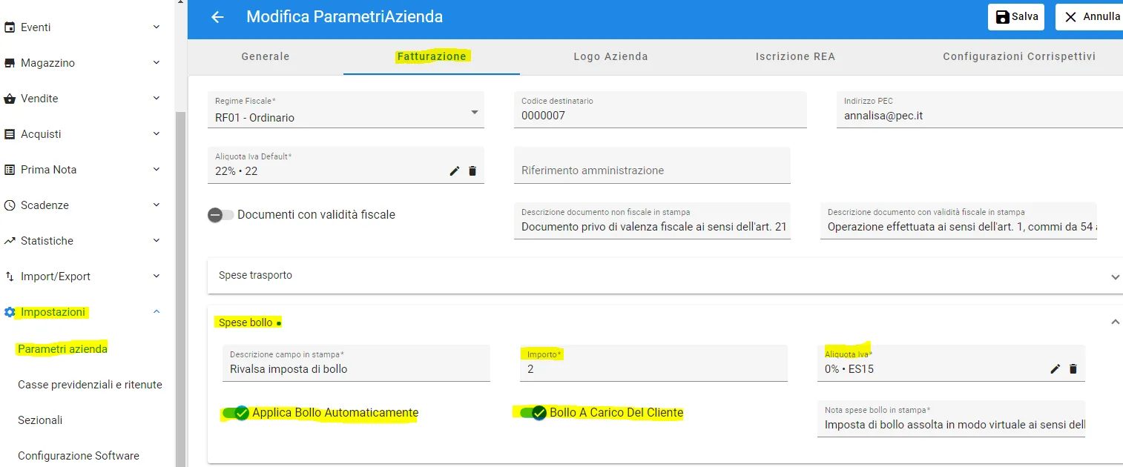
Task: Expand the Prima Nota menu chevron
Action: pos(157,170)
